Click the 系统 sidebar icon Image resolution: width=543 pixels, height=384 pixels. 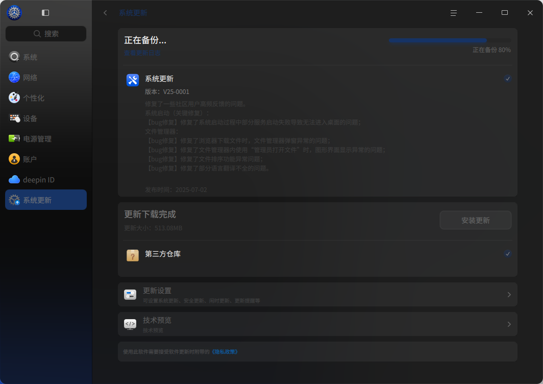pyautogui.click(x=14, y=57)
